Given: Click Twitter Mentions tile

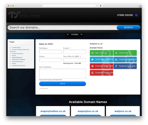Looking at the screenshot, I should 102,59.
